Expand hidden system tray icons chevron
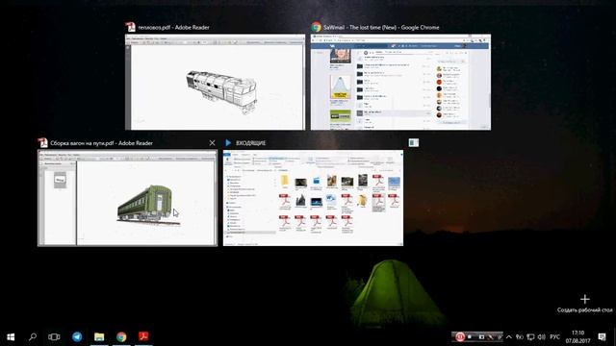This screenshot has height=346, width=616. pyautogui.click(x=509, y=336)
